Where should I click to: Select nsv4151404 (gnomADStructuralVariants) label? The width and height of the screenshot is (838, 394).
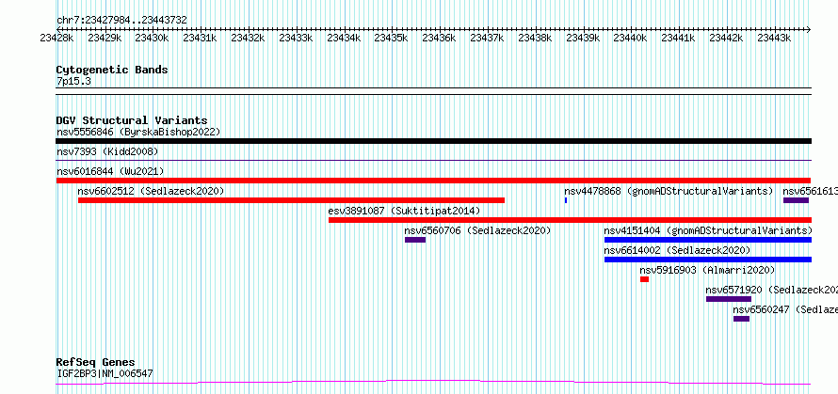coord(708,230)
